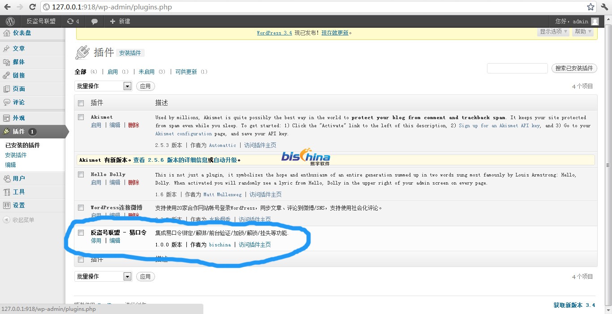Viewport: 612px width, 314px height.
Task: Open the bottom 批量操作 bulk actions dropdown
Action: pyautogui.click(x=103, y=276)
